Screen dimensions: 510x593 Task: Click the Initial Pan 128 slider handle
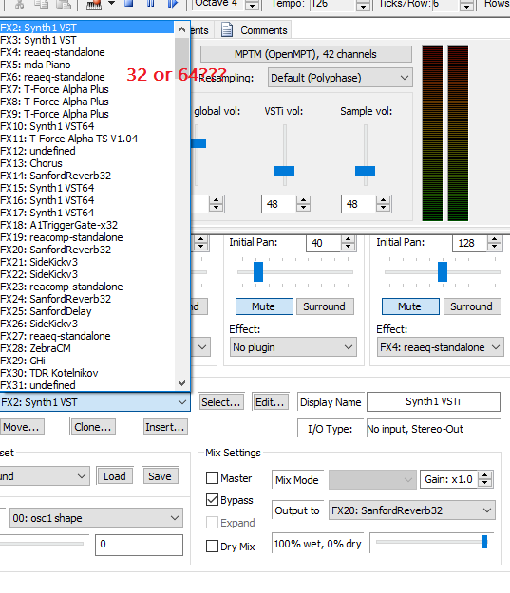tap(443, 271)
